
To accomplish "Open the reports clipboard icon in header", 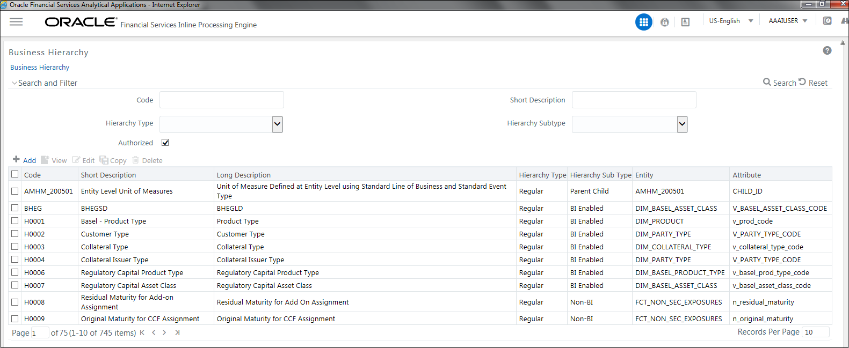I will coord(685,22).
